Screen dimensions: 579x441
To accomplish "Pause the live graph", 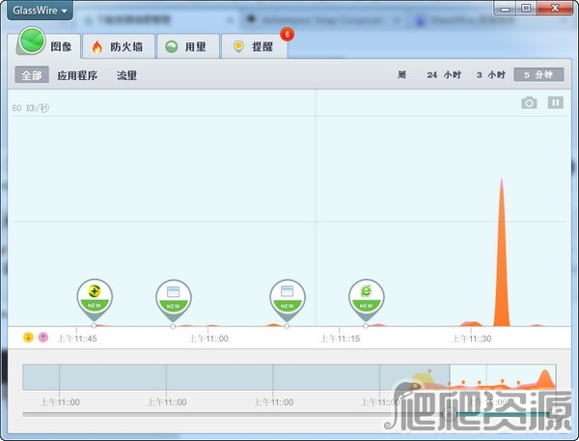I will (556, 103).
